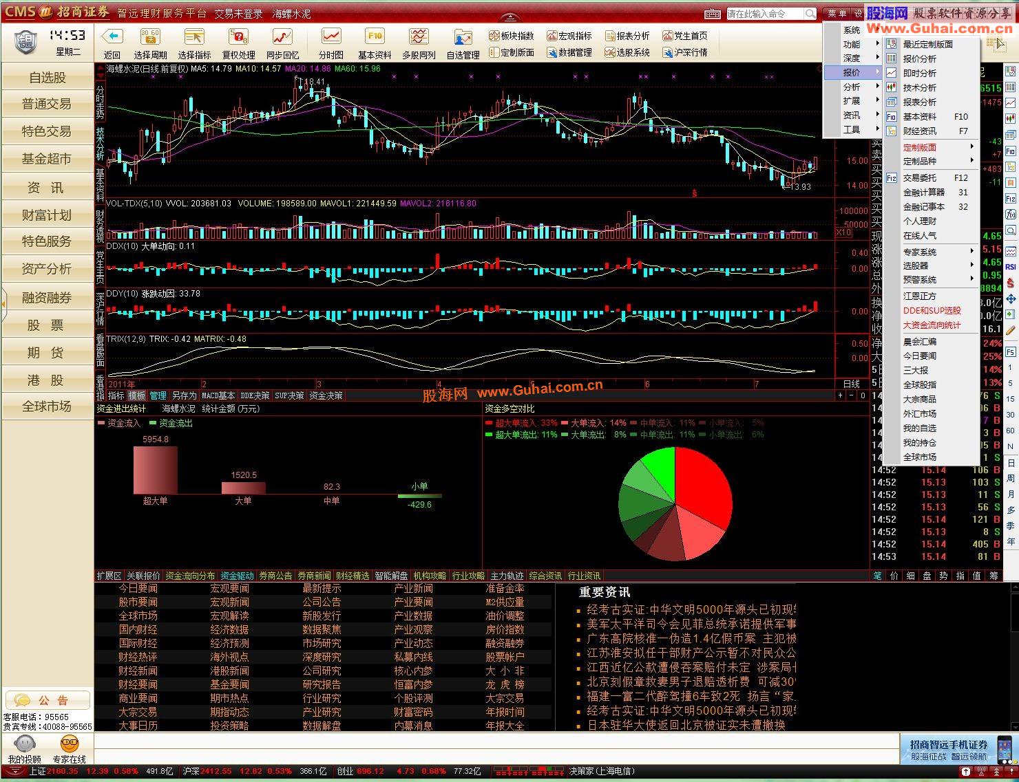Viewport: 1019px width, 782px height.
Task: Open 多股同列 multi-stock icon
Action: [x=419, y=37]
